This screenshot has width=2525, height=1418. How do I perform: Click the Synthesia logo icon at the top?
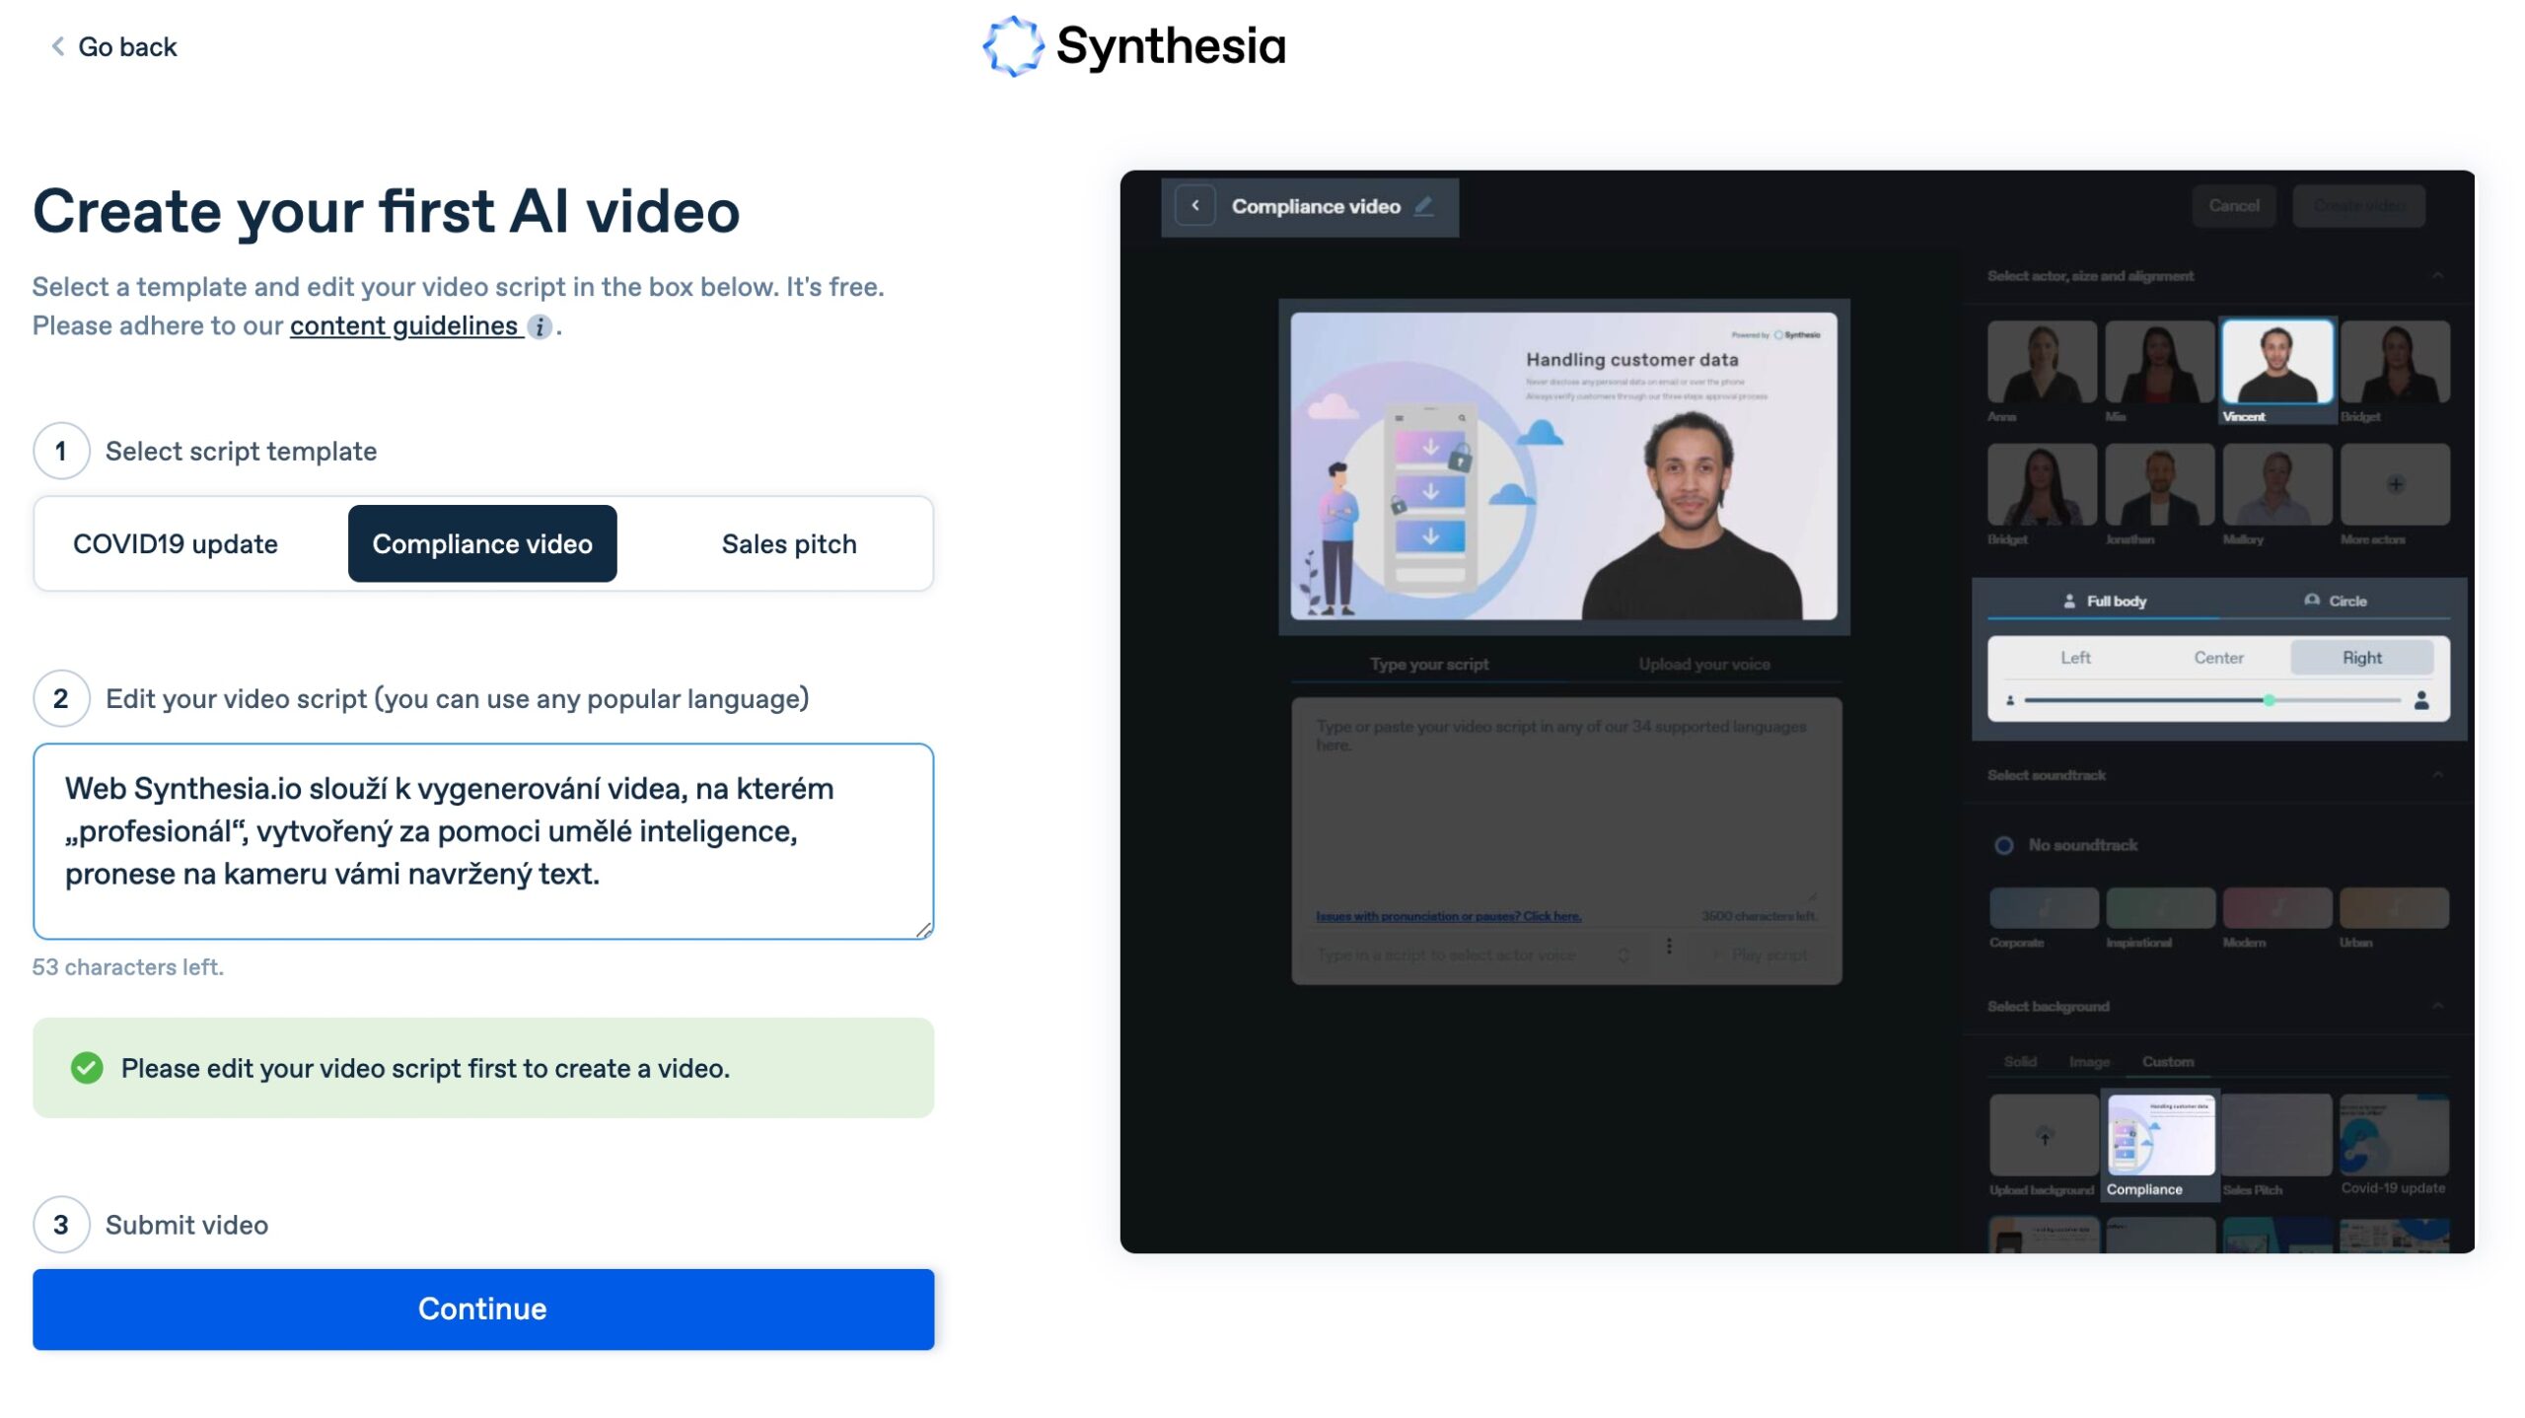(x=1012, y=45)
